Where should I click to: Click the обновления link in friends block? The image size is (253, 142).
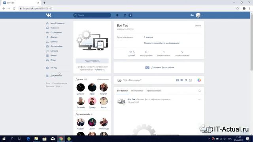click(x=103, y=79)
